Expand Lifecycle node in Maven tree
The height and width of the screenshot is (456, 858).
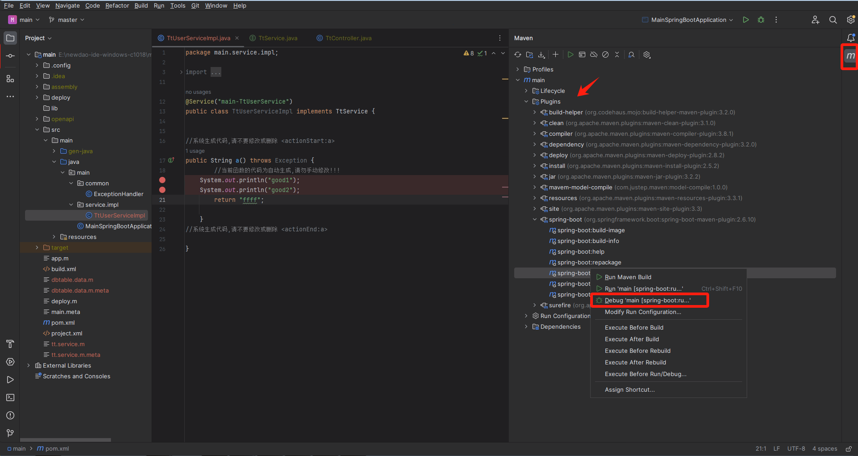(526, 91)
